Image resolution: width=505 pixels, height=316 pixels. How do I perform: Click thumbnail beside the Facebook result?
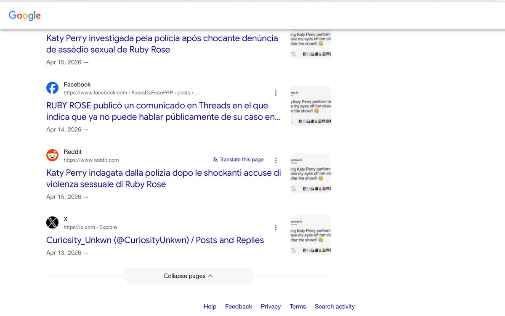311,106
